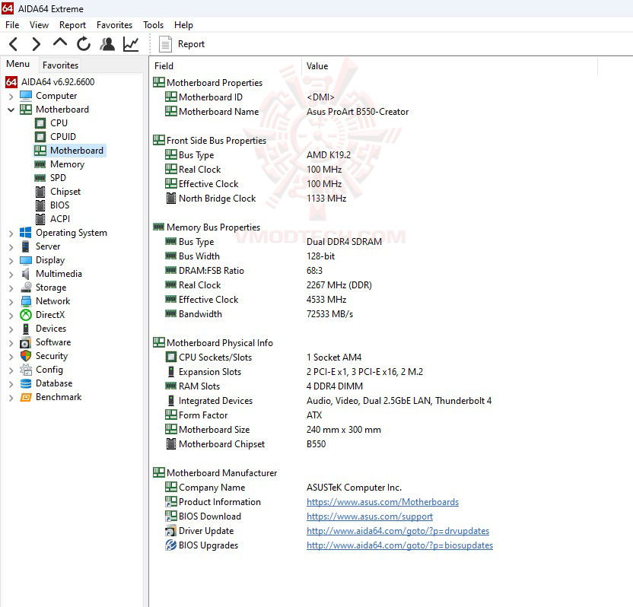Click the Server tower icon
The height and width of the screenshot is (607, 633).
pos(25,246)
